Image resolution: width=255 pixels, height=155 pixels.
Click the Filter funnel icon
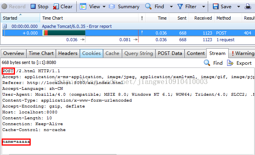[180, 7]
